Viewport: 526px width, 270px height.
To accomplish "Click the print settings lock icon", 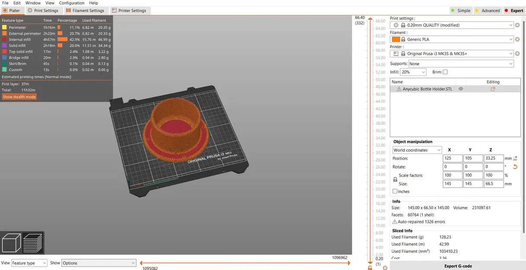I will click(x=403, y=25).
